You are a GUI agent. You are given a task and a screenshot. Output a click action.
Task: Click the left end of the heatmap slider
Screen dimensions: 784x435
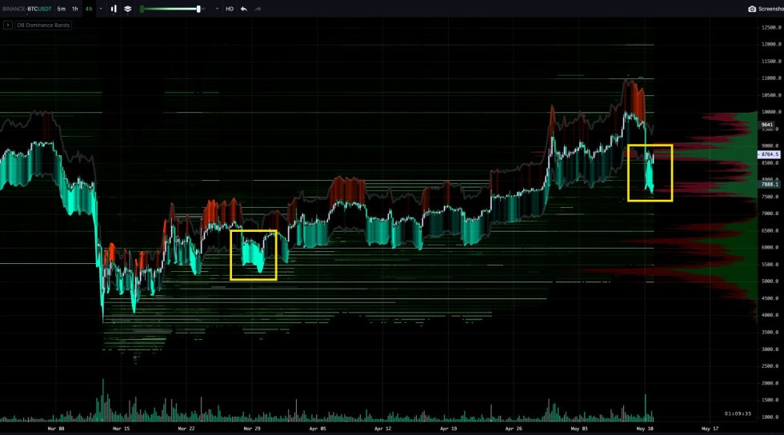point(142,9)
